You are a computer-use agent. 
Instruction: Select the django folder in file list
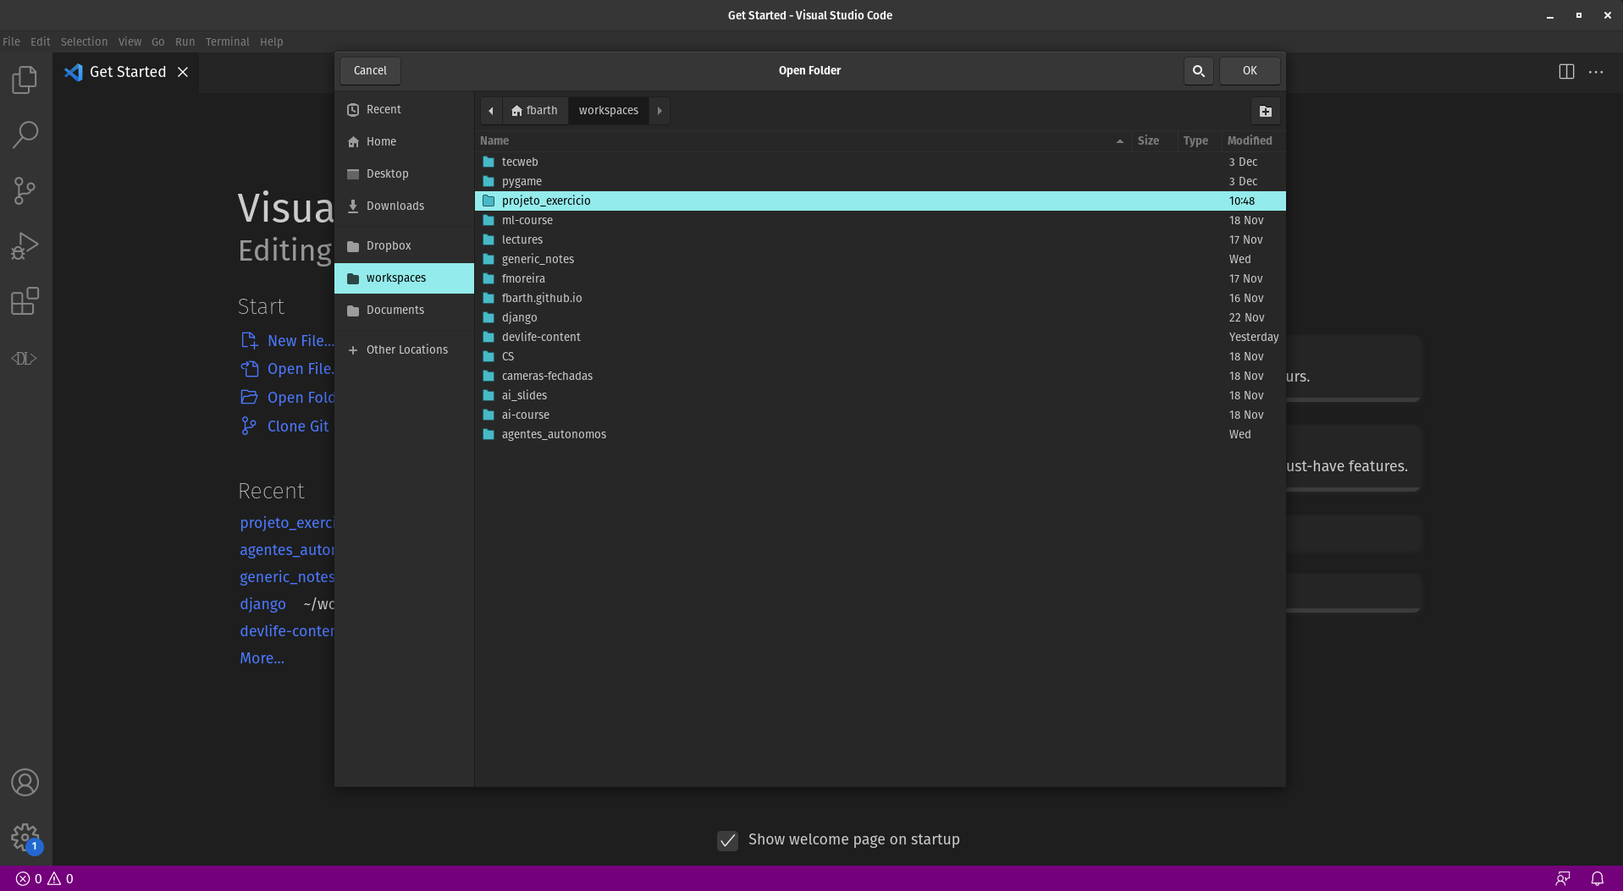point(881,318)
